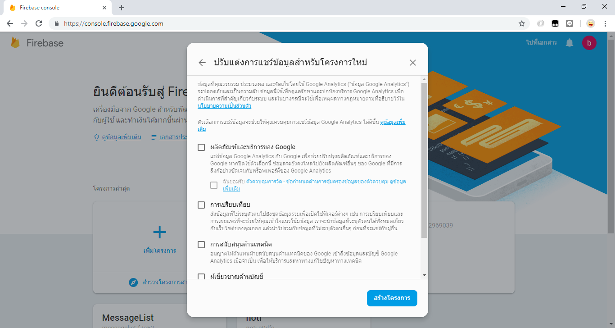Open the profile avatar menu

tap(589, 43)
